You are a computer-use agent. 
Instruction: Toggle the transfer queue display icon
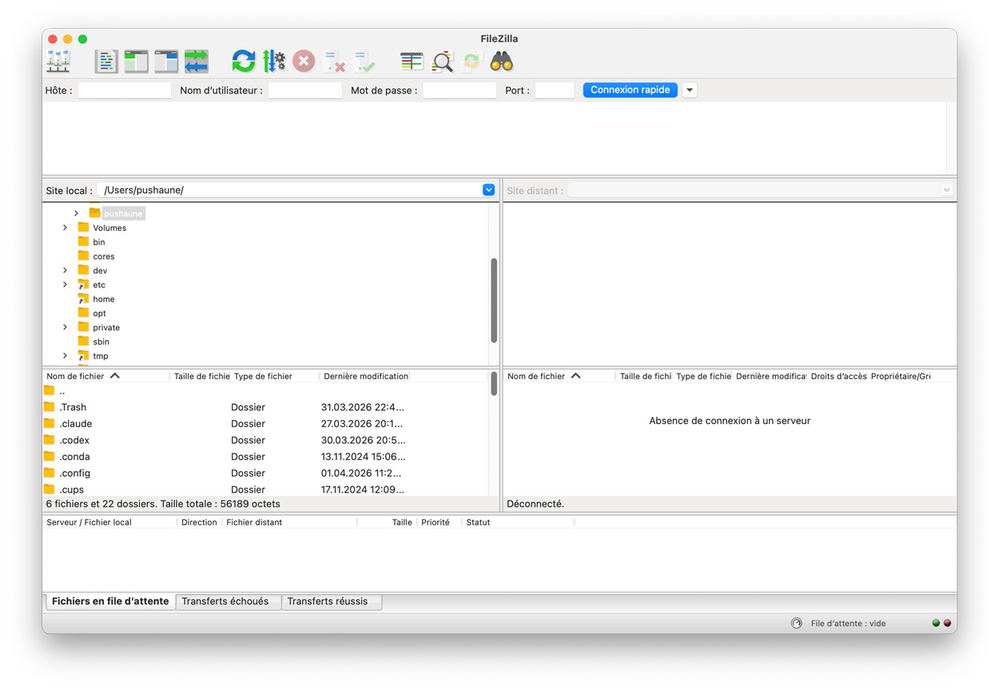[197, 61]
